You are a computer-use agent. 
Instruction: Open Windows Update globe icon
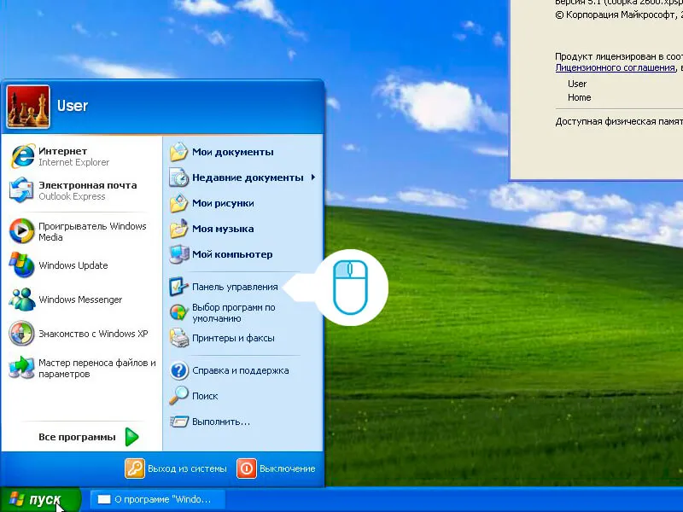pyautogui.click(x=22, y=265)
